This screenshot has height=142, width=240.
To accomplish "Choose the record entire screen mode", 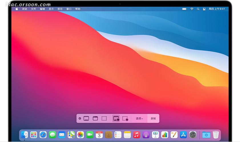I will point(116,118).
